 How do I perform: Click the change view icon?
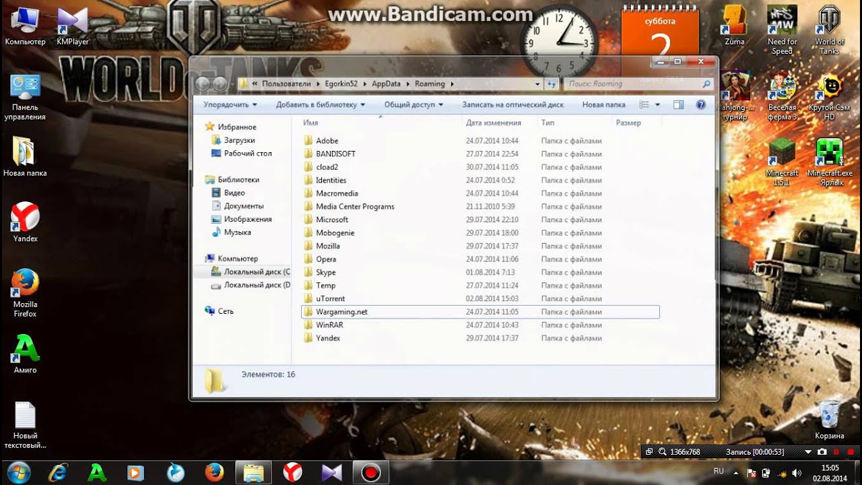click(644, 104)
